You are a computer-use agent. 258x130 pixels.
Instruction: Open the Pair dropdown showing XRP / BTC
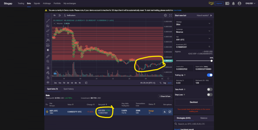pos(193,38)
